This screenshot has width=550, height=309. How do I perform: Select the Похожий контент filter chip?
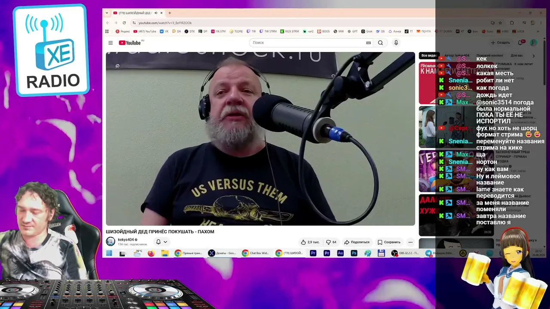490,55
